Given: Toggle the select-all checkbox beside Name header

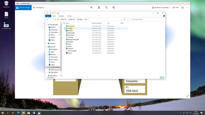Looking at the screenshot, I should coord(64,23).
